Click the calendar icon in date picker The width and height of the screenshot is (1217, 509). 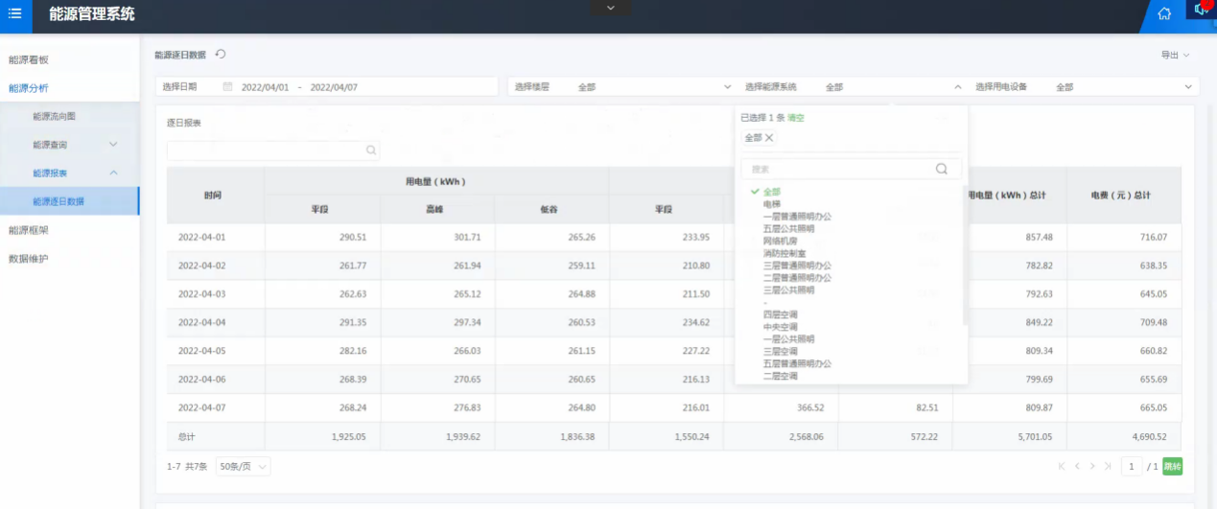coord(228,86)
